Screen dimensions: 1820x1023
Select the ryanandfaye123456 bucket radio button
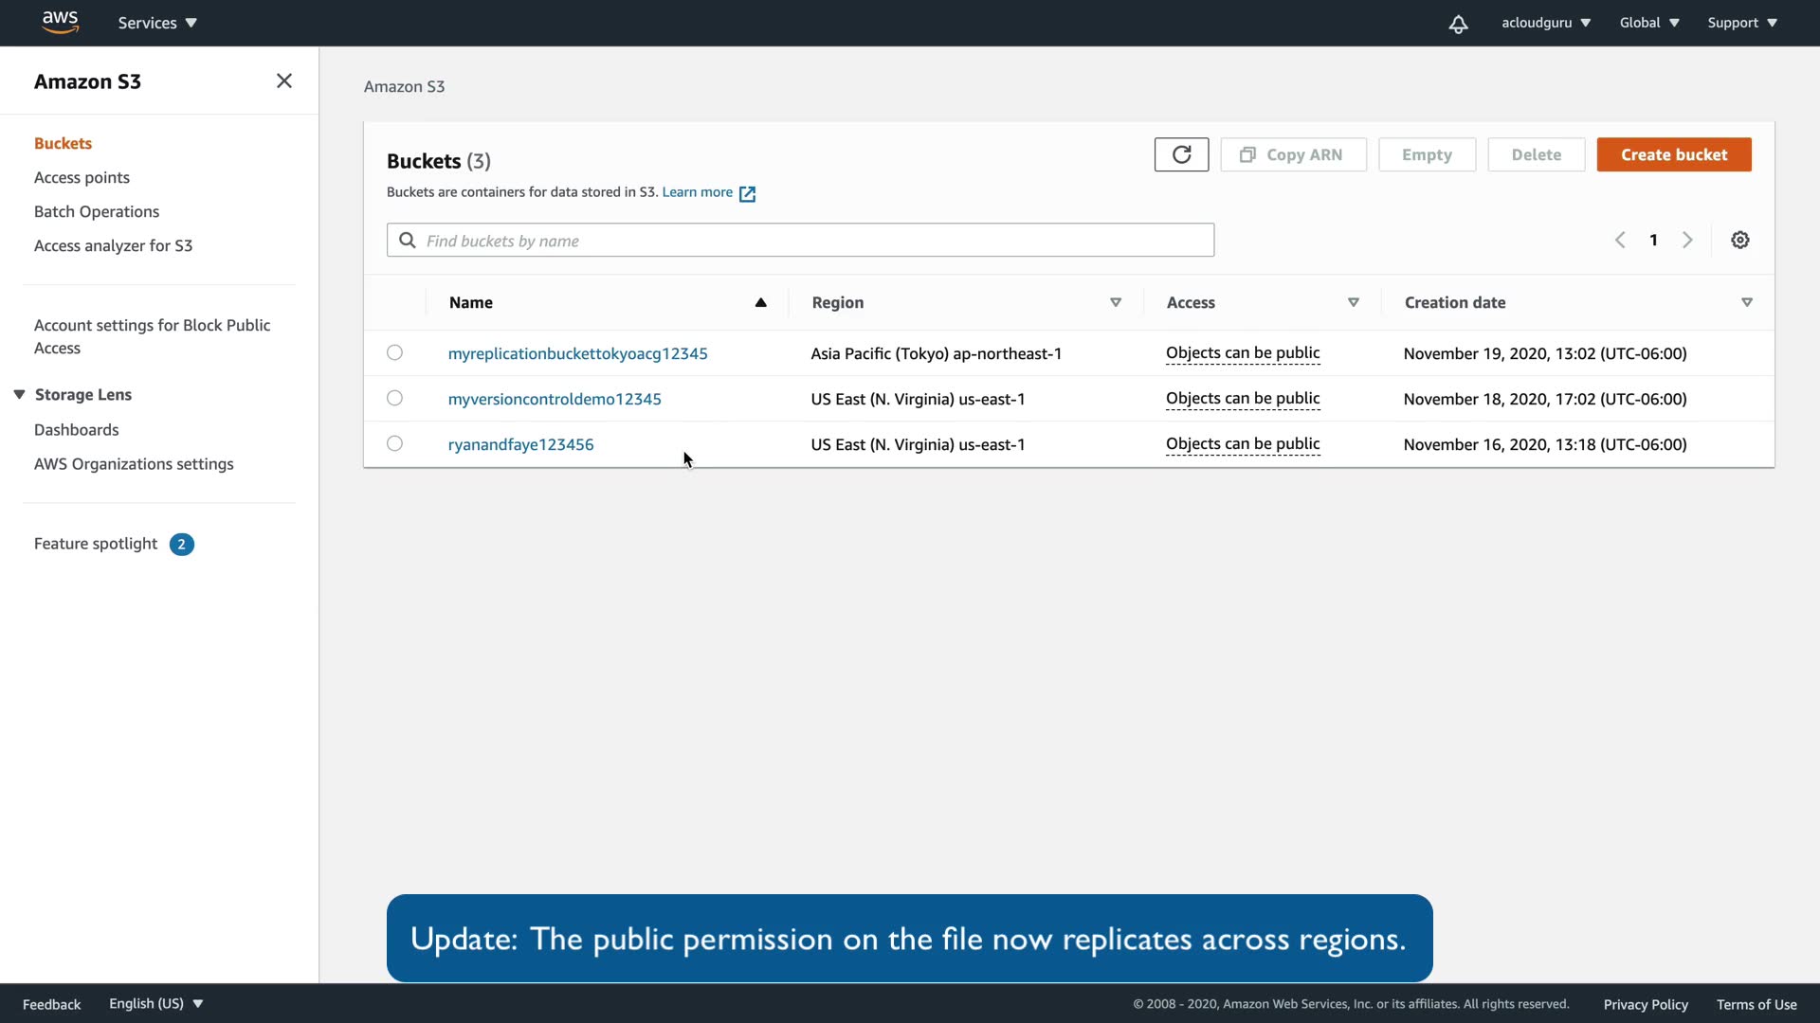click(x=394, y=444)
